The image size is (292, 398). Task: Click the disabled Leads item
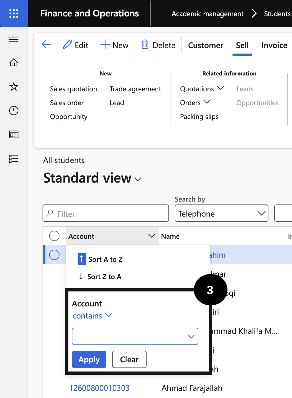pos(245,89)
